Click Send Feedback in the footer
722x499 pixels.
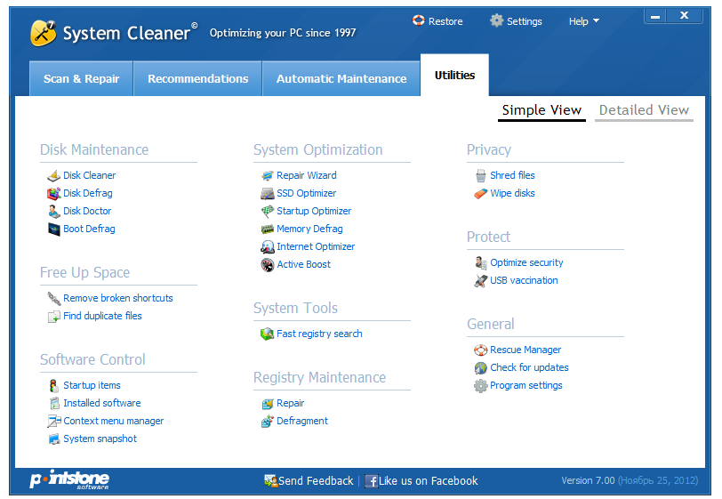(x=309, y=481)
